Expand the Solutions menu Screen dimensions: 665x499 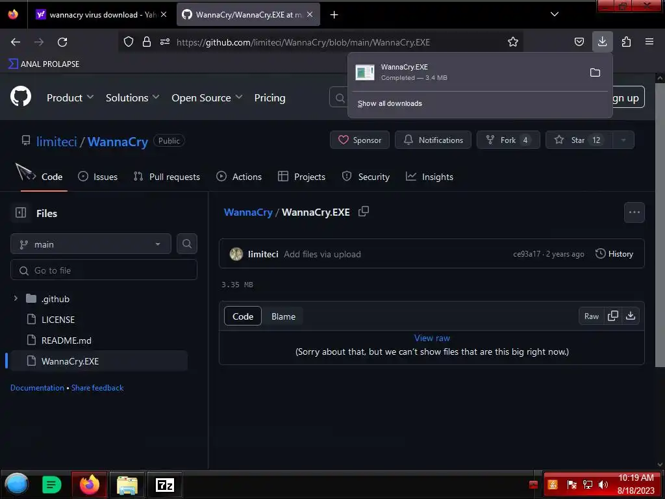point(132,97)
